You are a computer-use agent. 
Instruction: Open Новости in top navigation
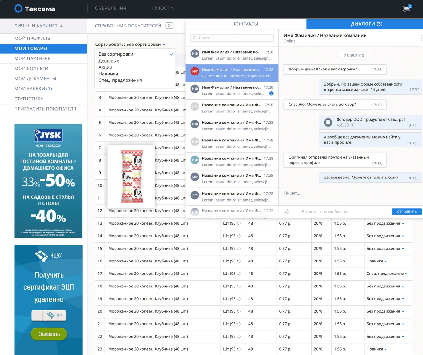(162, 8)
